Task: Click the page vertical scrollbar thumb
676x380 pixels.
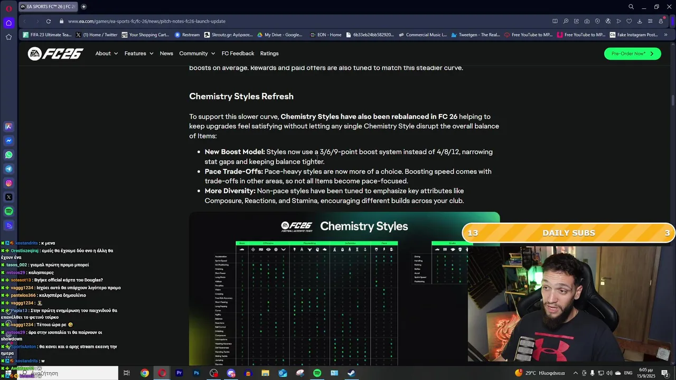Action: pos(673,100)
